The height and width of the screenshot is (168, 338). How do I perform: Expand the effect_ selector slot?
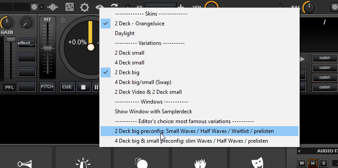tap(27, 43)
